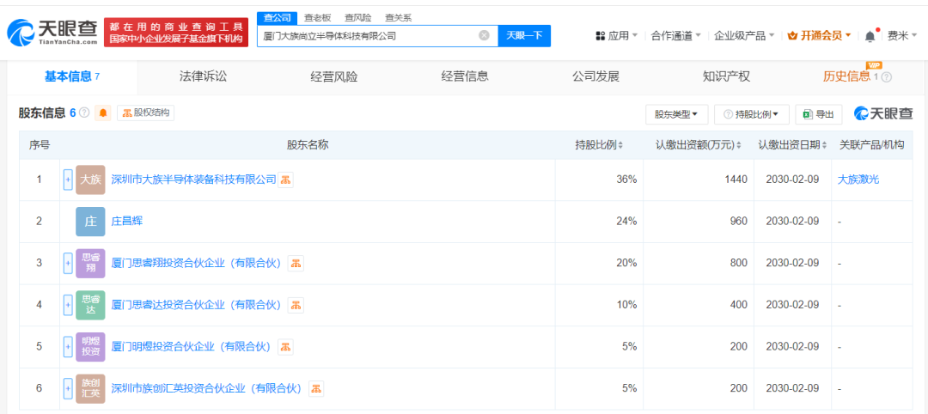Click the help question mark next to 股东信息
This screenshot has width=928, height=414.
pos(84,113)
